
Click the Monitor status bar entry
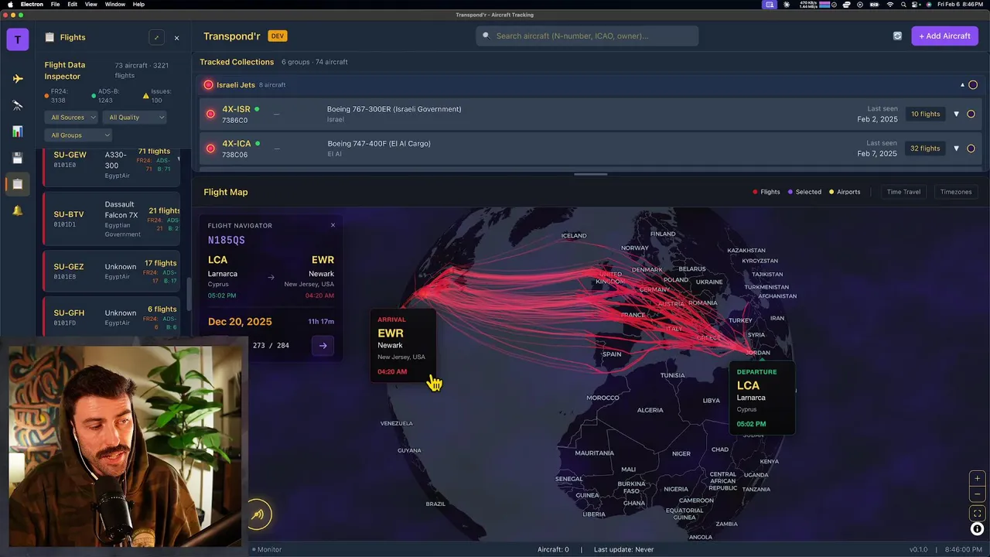click(x=266, y=549)
